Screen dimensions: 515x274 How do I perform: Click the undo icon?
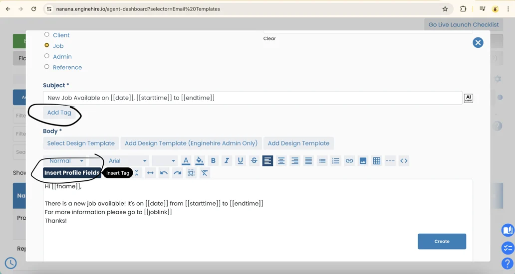point(164,173)
